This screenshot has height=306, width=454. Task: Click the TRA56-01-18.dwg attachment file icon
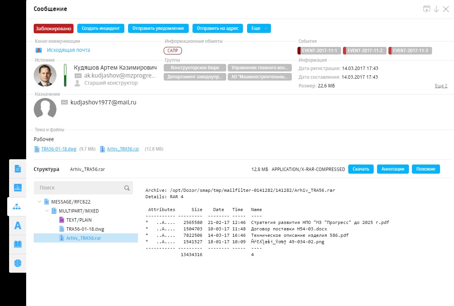(37, 149)
